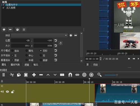Increment the 00:00:11:00 timecode spinner

[101, 58]
